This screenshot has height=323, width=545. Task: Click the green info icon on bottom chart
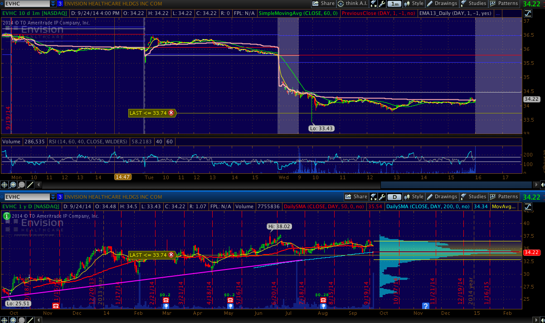click(6, 217)
